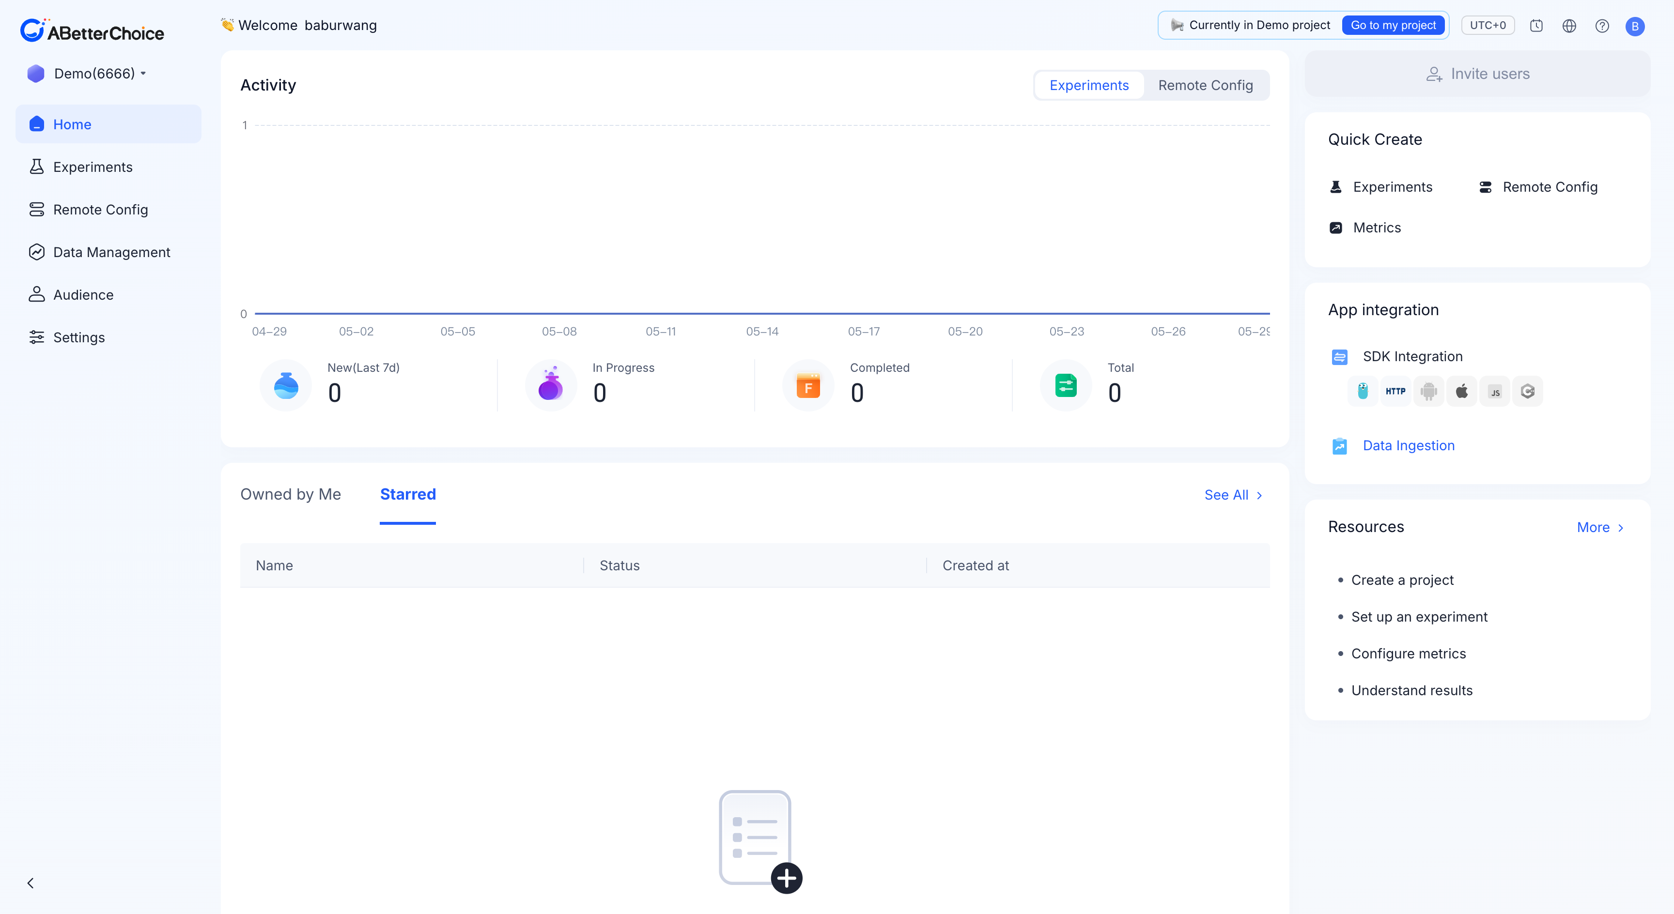Click the Completed orange icon

808,385
